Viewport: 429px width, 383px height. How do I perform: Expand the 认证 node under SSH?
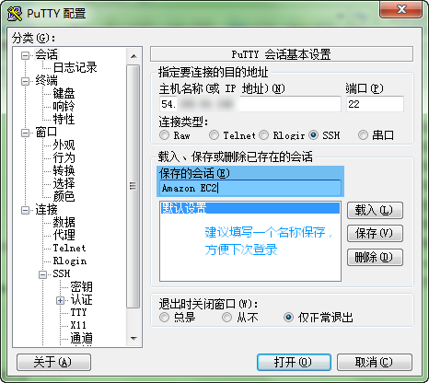pyautogui.click(x=60, y=300)
